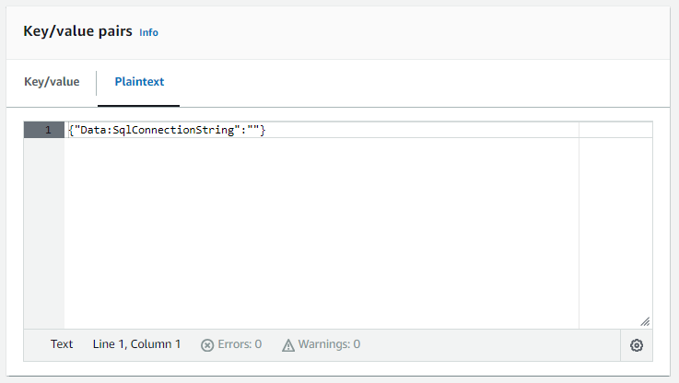Click the Key/value pairs heading
The image size is (679, 383).
pyautogui.click(x=76, y=31)
